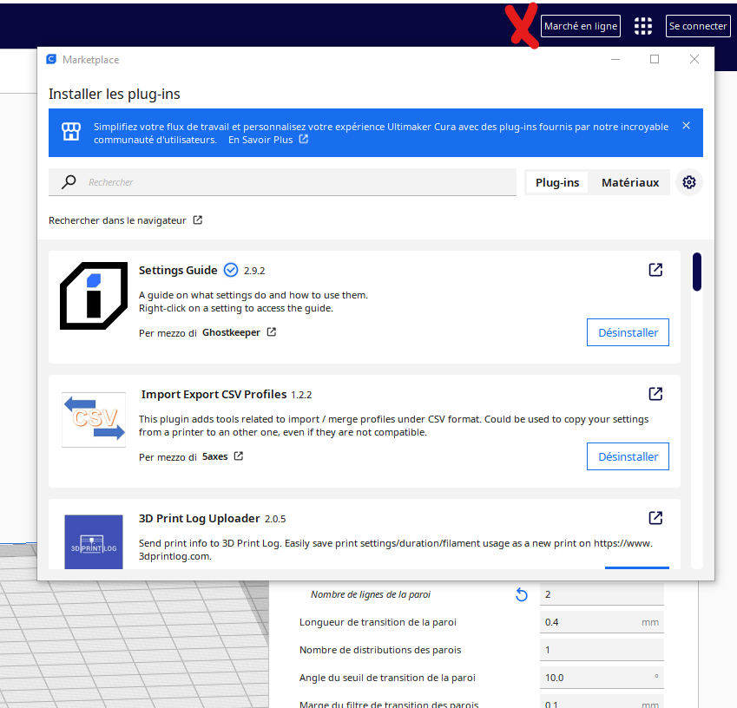Image resolution: width=737 pixels, height=708 pixels.
Task: Maximize the Marketplace window
Action: point(655,59)
